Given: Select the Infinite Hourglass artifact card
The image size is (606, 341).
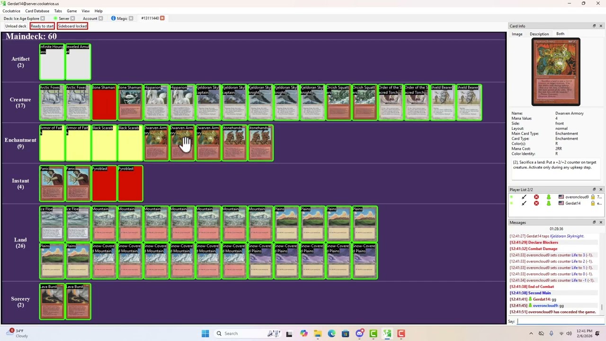Looking at the screenshot, I should click(52, 62).
